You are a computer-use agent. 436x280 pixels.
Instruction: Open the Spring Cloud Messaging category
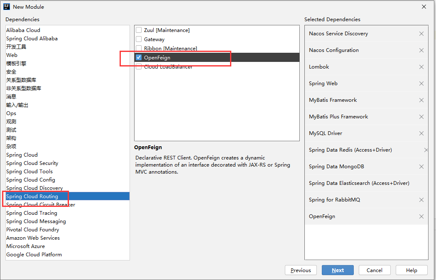pos(68,221)
